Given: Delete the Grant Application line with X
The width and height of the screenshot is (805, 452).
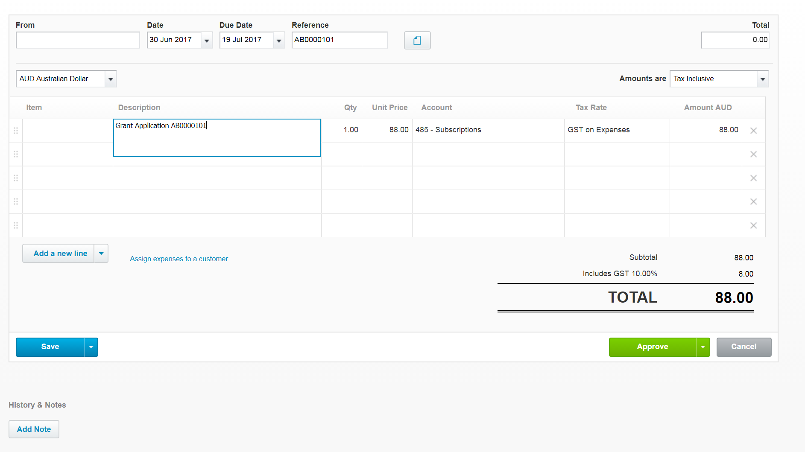Looking at the screenshot, I should pyautogui.click(x=753, y=131).
